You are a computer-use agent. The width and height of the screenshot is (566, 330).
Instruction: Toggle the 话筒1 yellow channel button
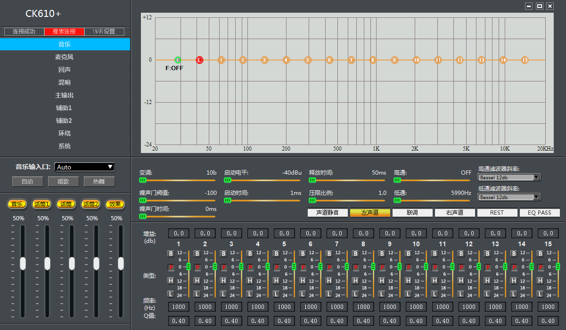[41, 204]
